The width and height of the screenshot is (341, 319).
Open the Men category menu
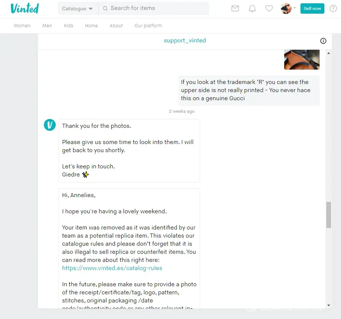pos(47,26)
